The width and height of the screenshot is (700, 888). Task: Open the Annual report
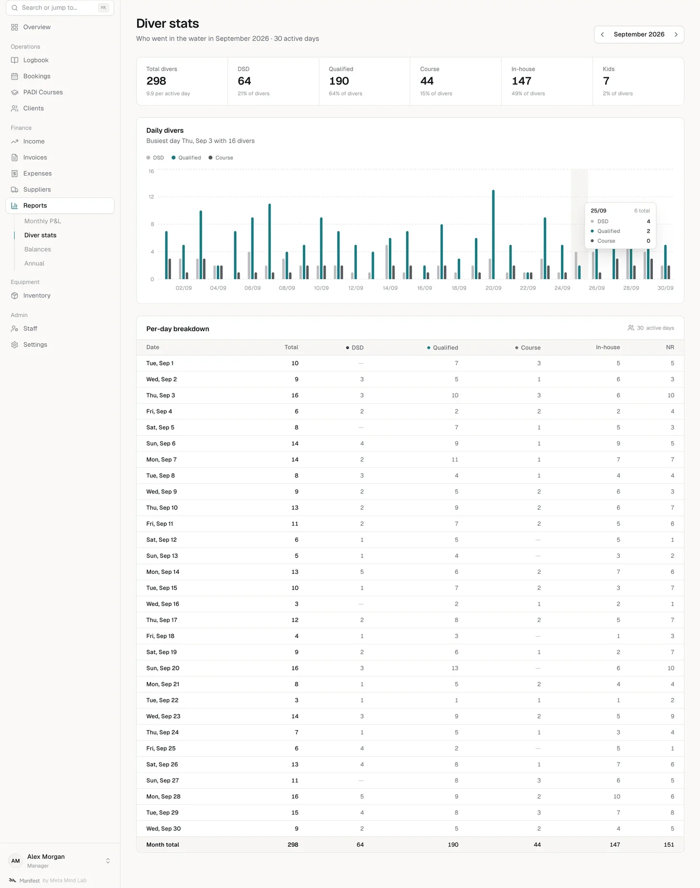34,264
